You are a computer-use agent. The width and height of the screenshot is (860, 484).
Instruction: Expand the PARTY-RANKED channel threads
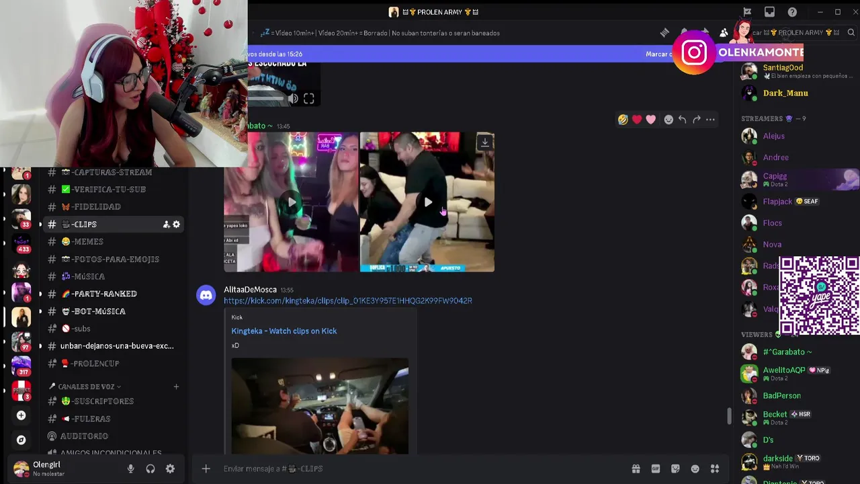(40, 294)
